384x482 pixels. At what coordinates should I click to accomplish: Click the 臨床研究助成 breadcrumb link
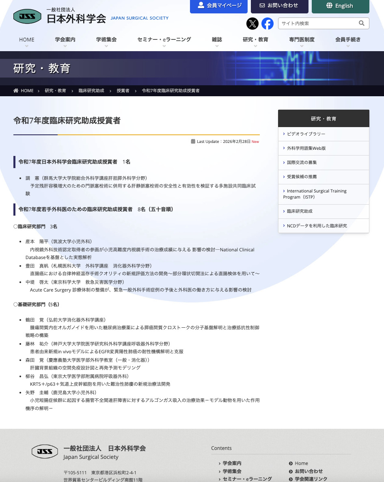(x=91, y=91)
